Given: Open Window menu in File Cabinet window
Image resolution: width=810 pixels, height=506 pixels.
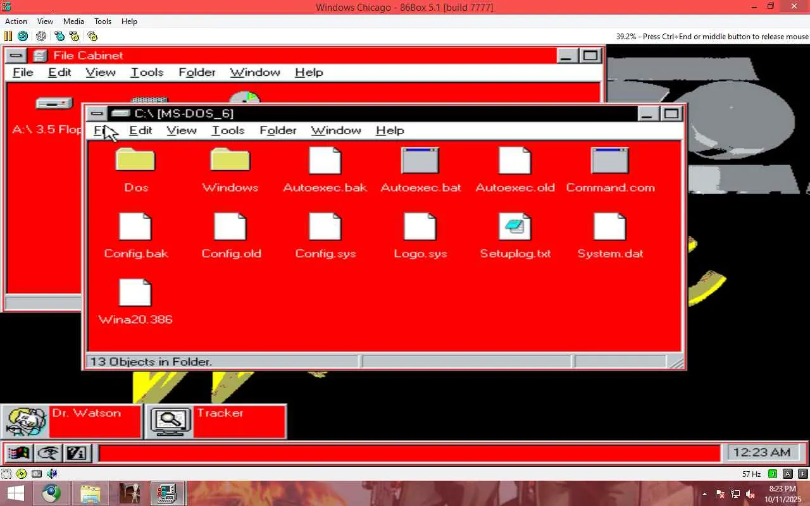Looking at the screenshot, I should coord(255,72).
